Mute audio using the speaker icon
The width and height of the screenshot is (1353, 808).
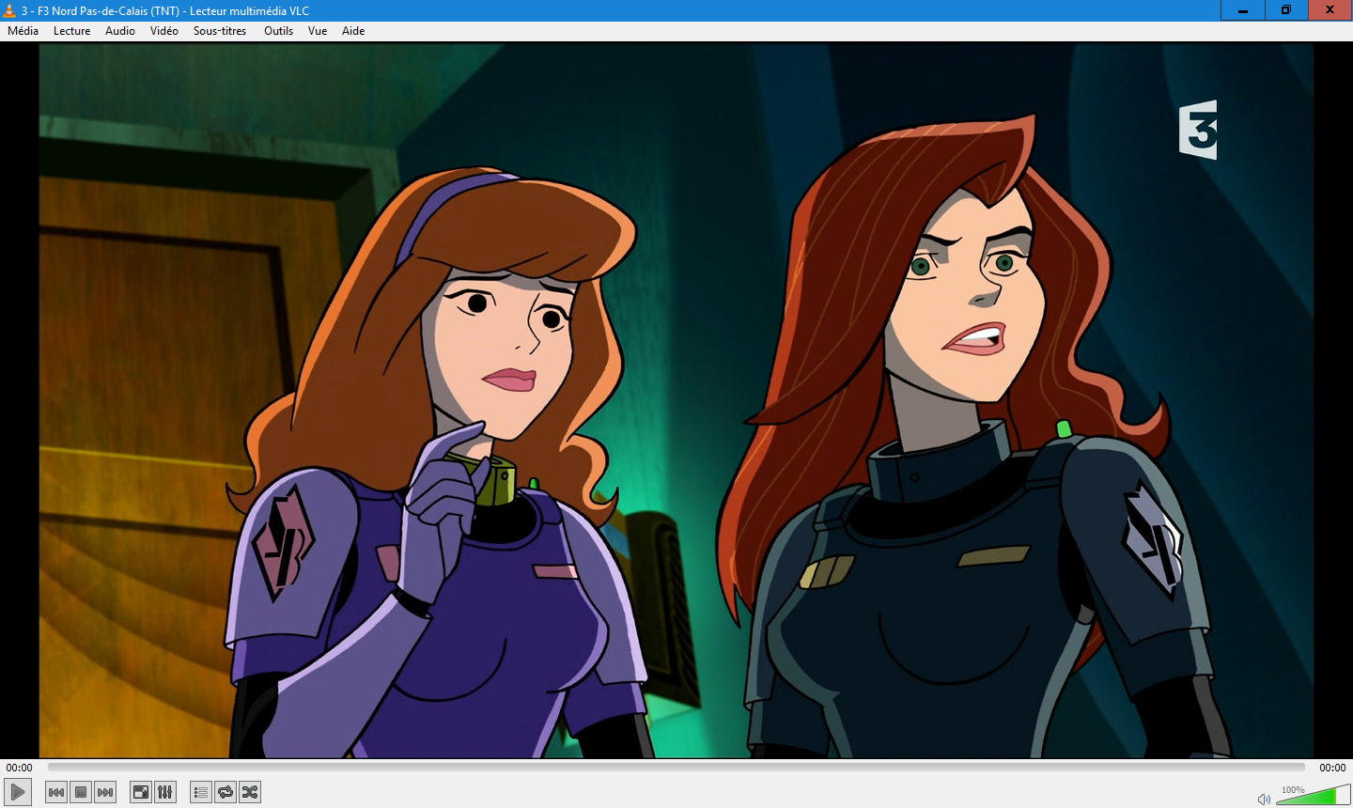click(1264, 800)
